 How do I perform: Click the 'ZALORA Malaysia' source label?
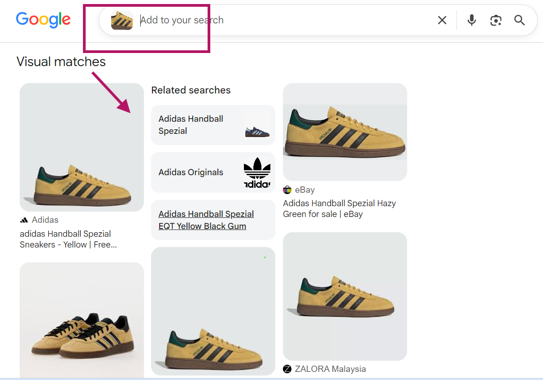coord(330,369)
